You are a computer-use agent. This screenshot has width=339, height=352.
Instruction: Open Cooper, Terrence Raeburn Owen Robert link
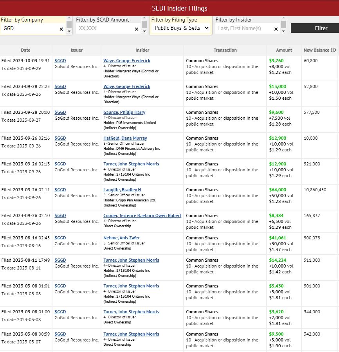pos(142,216)
